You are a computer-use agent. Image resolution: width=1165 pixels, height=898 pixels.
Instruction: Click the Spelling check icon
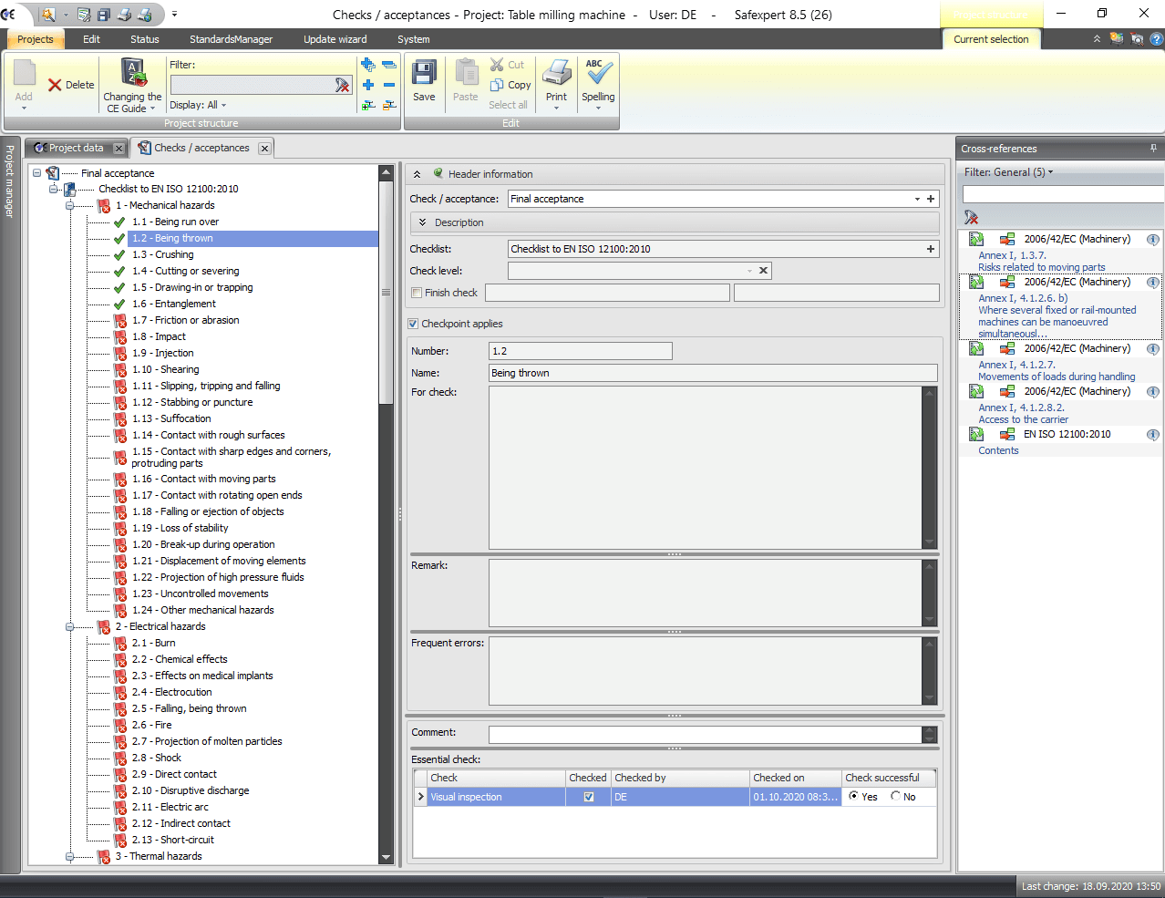(x=598, y=73)
